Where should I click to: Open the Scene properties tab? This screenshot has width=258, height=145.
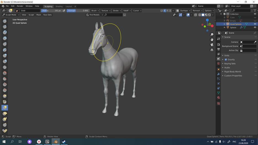[x=219, y=59]
